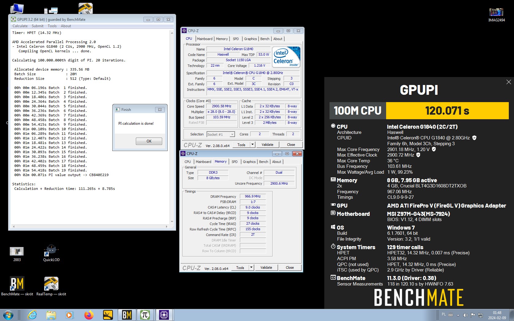The width and height of the screenshot is (514, 321).
Task: Open the Action Center flag icon
Action: [473, 315]
